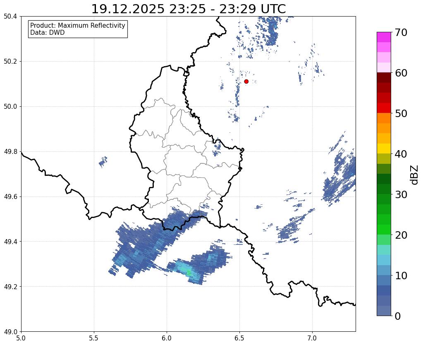
Task: Click the yellow colorbar segment above 40
Action: coord(384,149)
